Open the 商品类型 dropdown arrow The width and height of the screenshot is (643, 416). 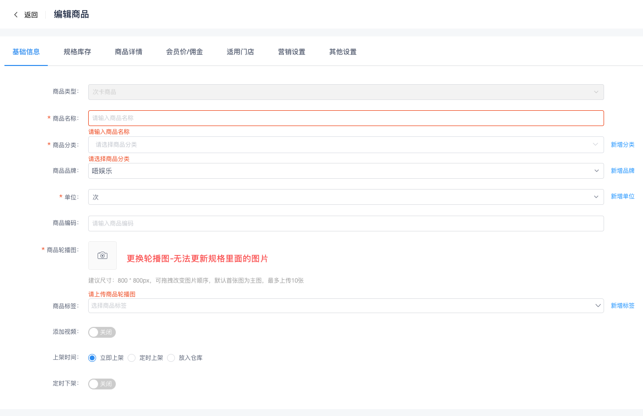pos(595,92)
